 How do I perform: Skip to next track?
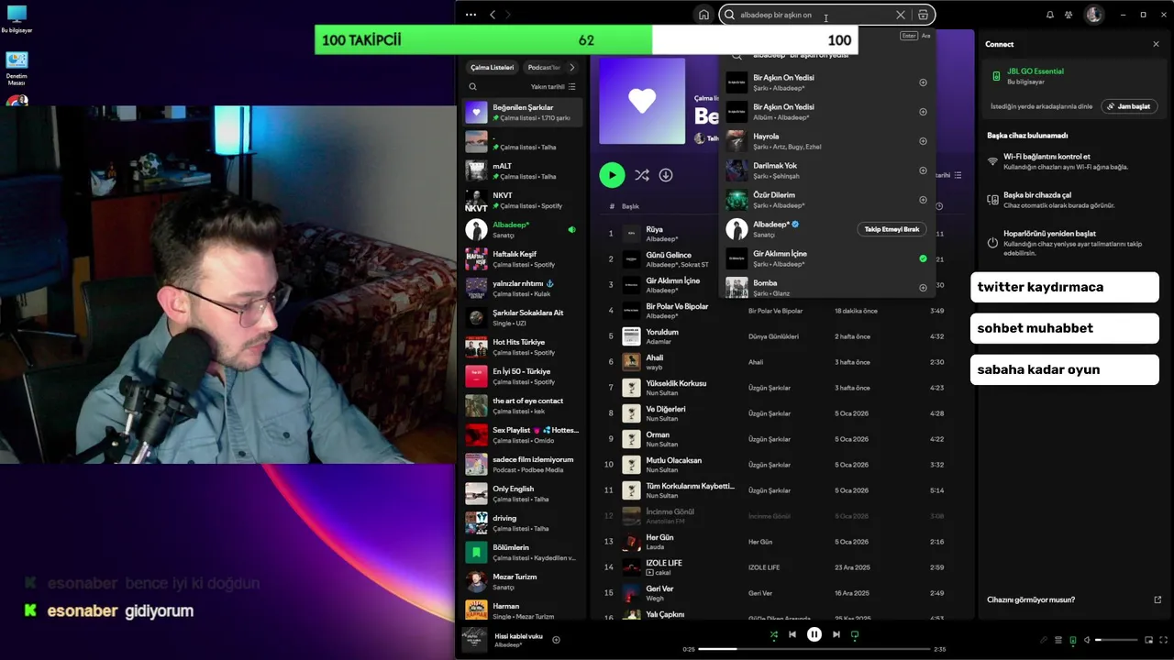(x=836, y=634)
